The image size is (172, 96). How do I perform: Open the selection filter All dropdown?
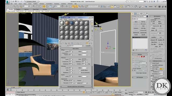tap(26, 6)
